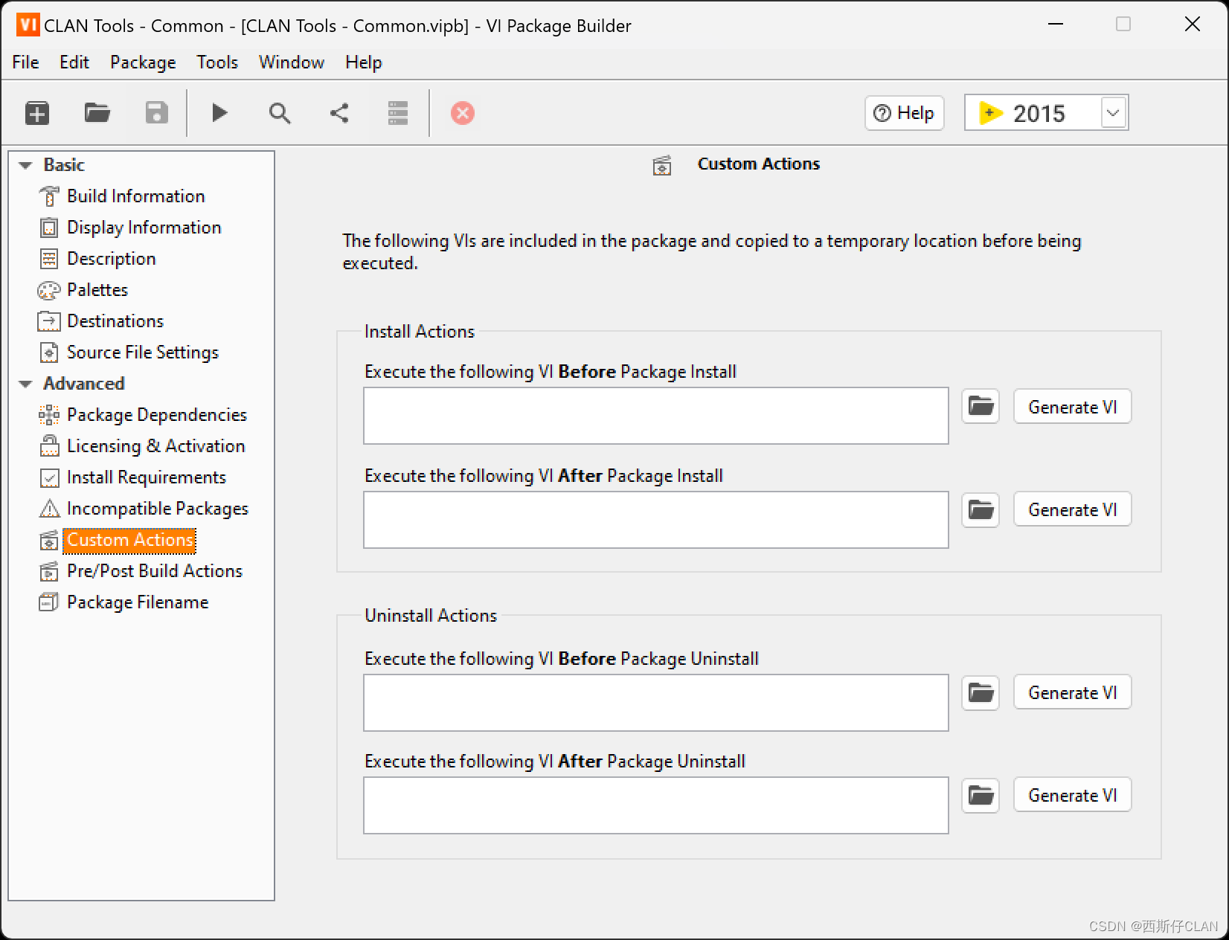Click the Before Package Uninstall path field
Screen dimensions: 1229x940
click(x=656, y=703)
